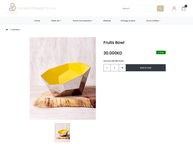Open the shopping bag cart icon

183,9
